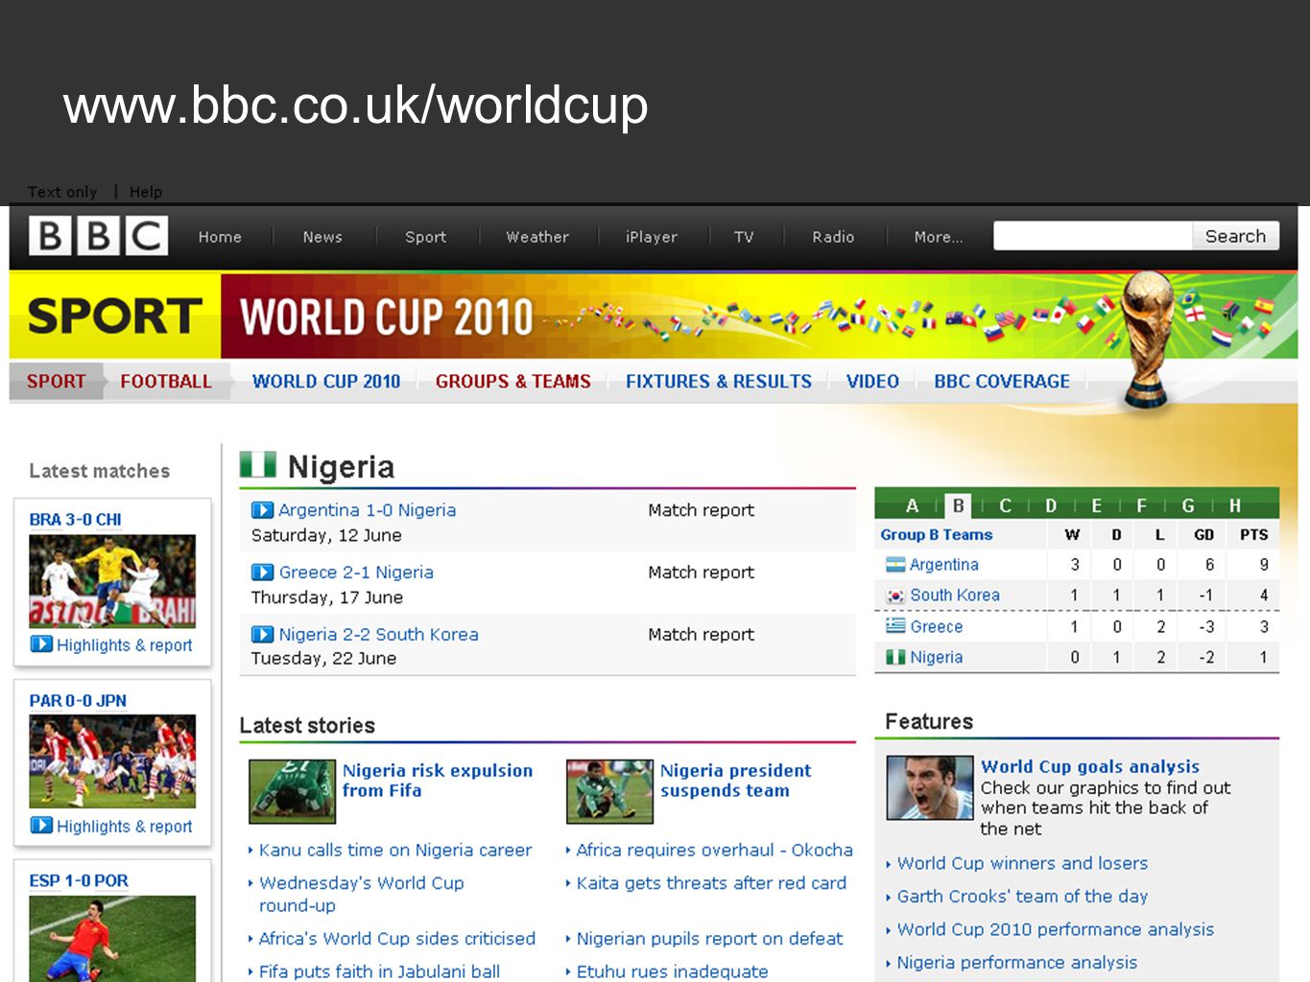Open iPlayer in BBC top navigation

tap(652, 237)
